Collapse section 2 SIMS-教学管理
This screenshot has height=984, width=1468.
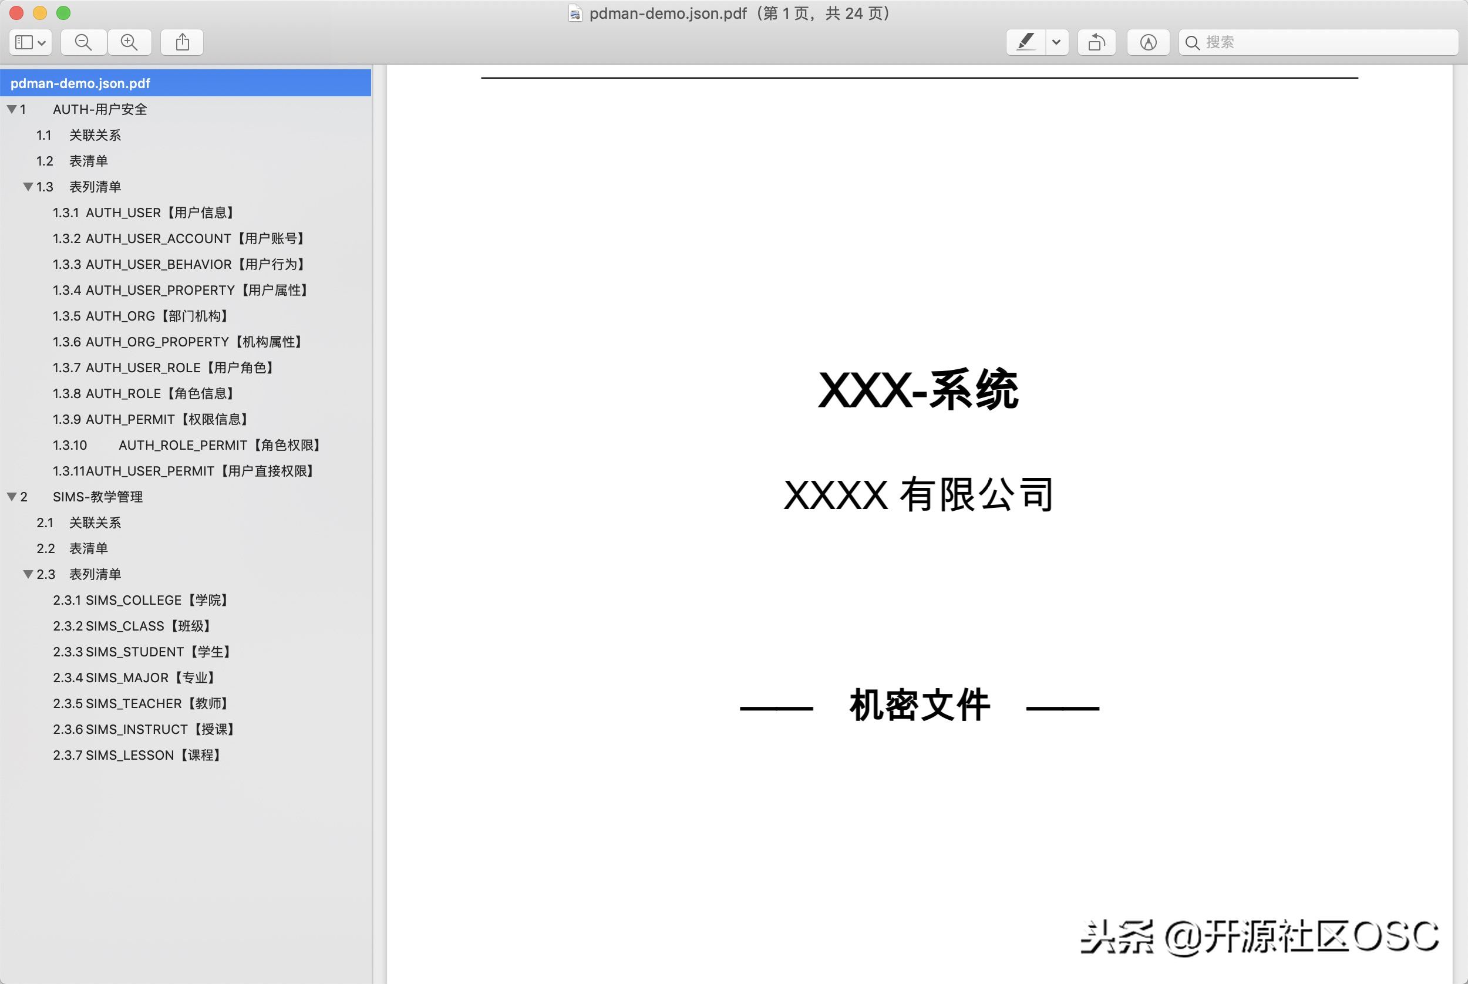pos(12,496)
